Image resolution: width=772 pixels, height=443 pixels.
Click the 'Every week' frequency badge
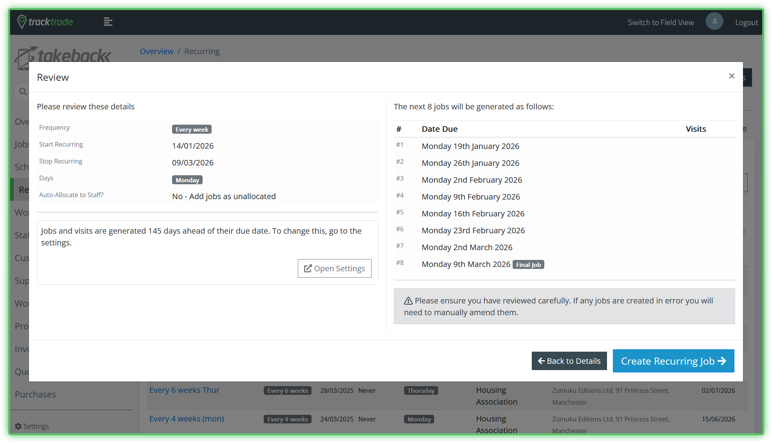(192, 129)
